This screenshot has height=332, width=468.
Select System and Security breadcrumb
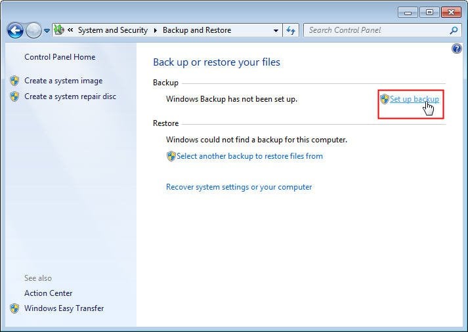[x=113, y=30]
